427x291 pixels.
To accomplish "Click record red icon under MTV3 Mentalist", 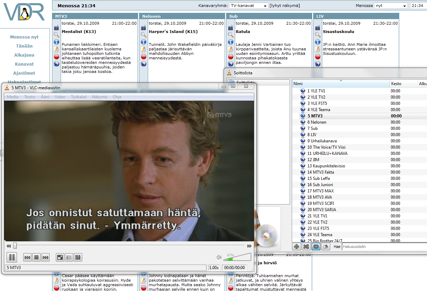I will (x=57, y=57).
